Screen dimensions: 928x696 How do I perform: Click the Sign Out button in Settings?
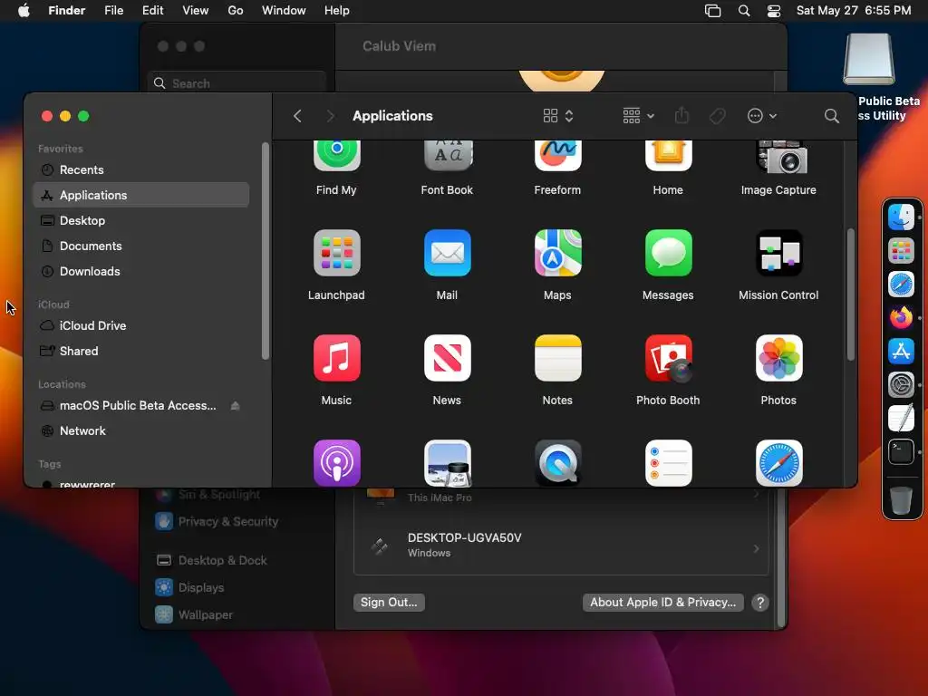pos(389,603)
